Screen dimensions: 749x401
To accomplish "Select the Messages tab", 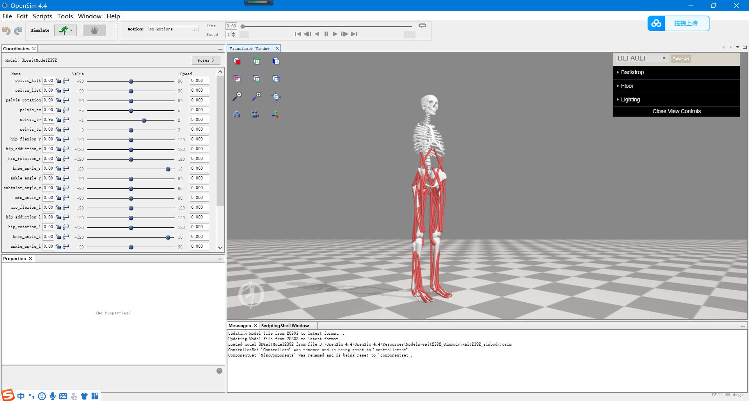I will click(240, 326).
